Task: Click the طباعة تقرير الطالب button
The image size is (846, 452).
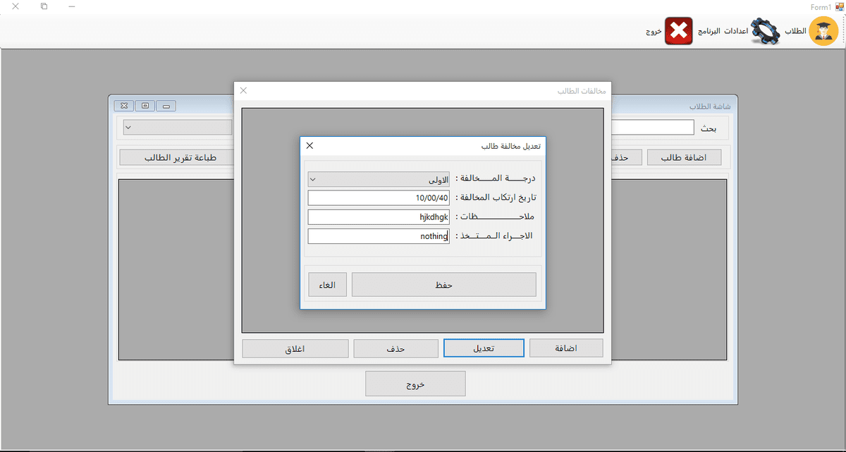Action: point(177,157)
